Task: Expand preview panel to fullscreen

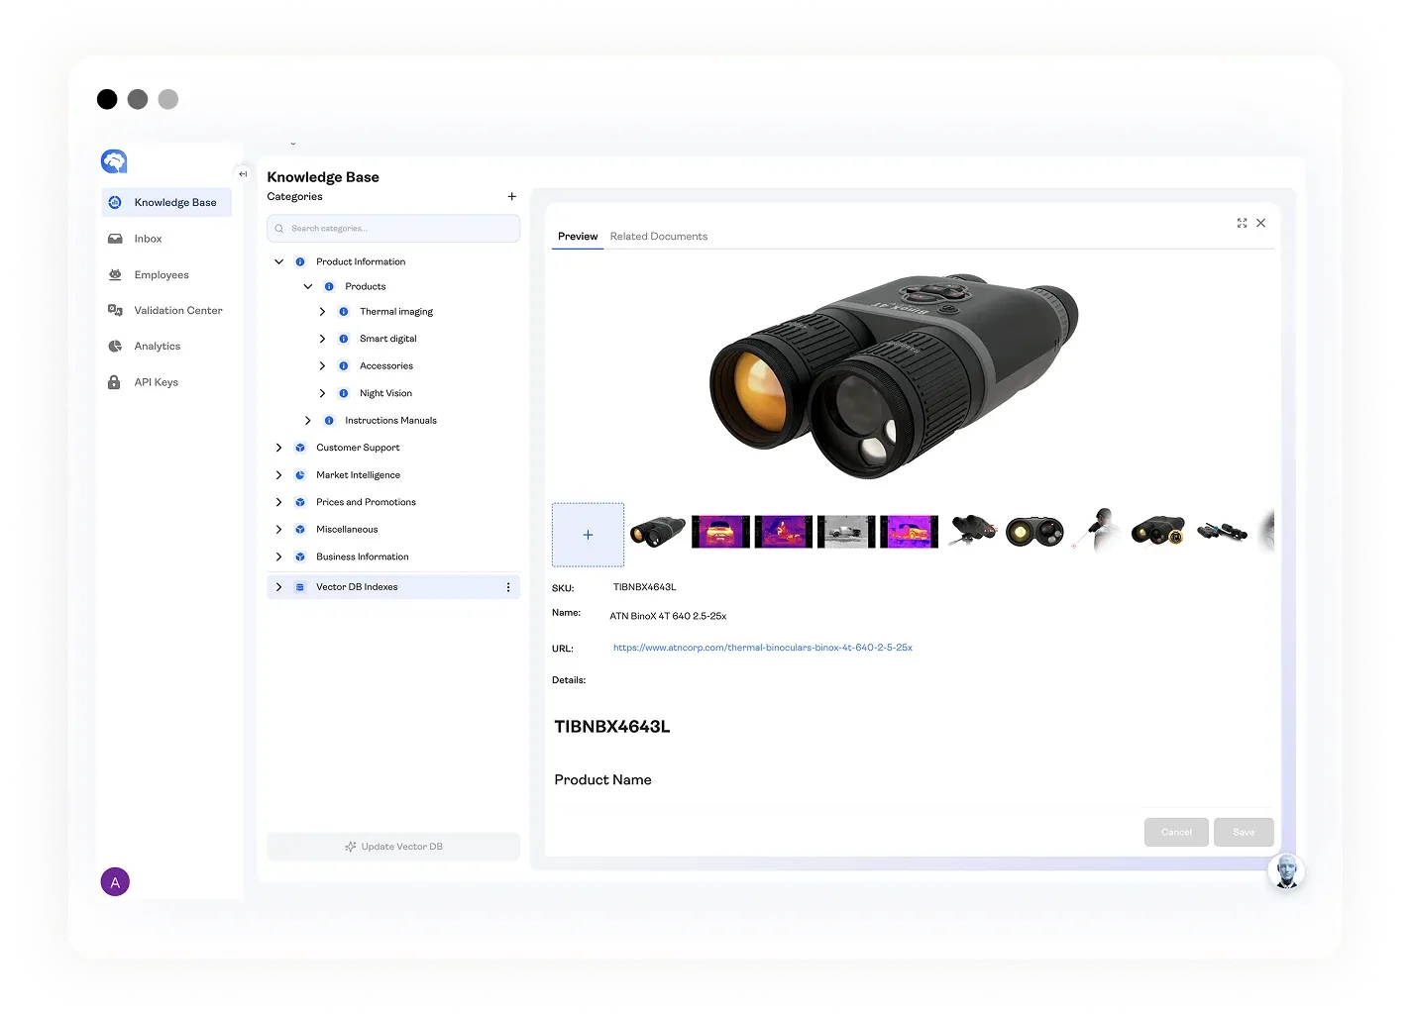Action: 1242,223
